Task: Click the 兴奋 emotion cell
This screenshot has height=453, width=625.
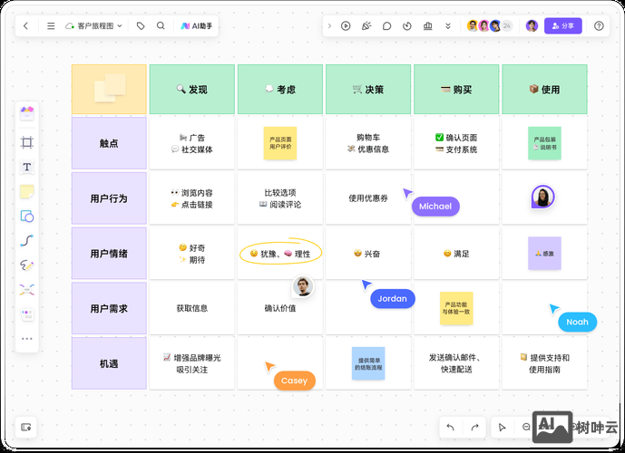Action: [x=368, y=253]
